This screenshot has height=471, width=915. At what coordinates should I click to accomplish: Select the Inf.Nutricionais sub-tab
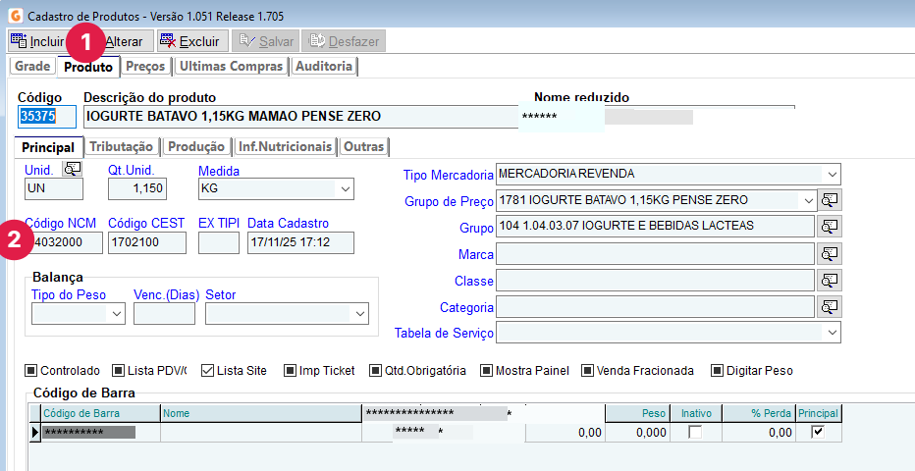coord(286,146)
